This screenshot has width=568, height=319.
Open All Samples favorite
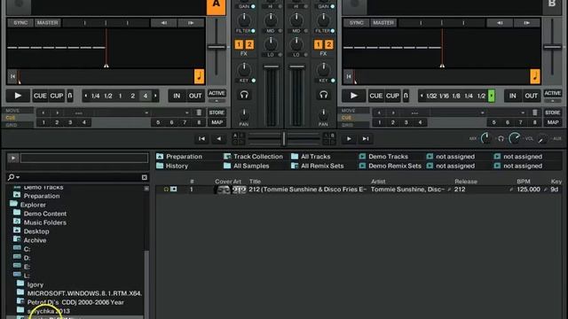coord(247,166)
